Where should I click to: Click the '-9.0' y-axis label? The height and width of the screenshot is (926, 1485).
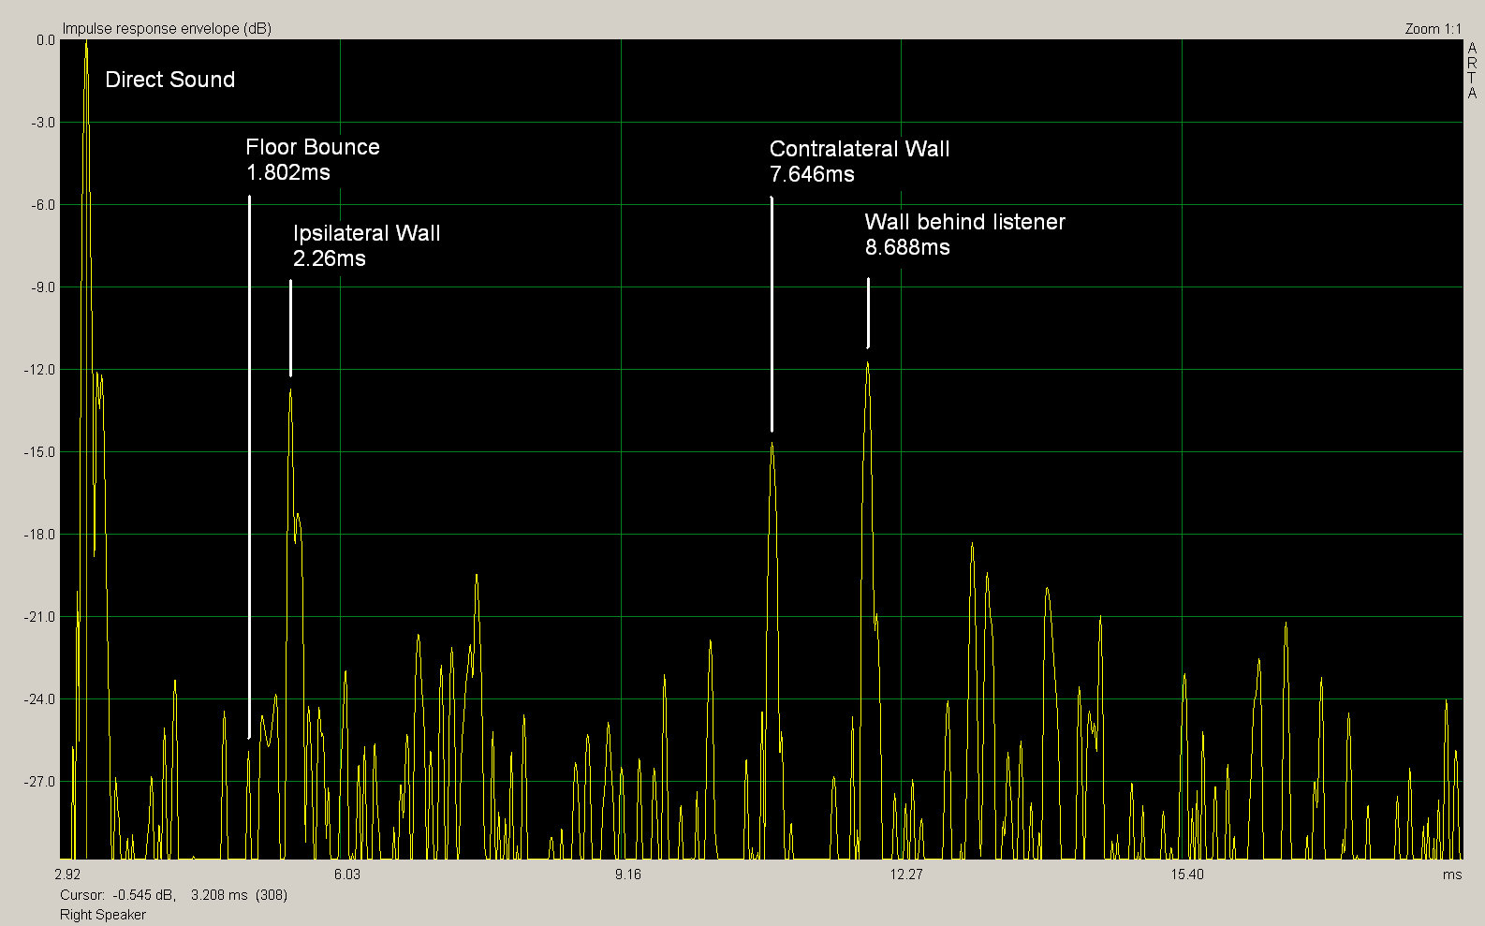pos(44,287)
